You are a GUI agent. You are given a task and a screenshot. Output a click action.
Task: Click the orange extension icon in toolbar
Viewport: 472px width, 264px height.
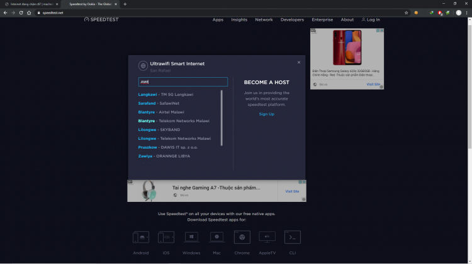(x=416, y=13)
